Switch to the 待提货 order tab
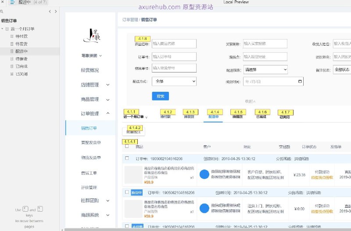 click(x=237, y=117)
